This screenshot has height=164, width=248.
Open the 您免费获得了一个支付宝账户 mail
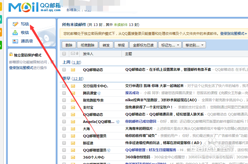(x=149, y=107)
